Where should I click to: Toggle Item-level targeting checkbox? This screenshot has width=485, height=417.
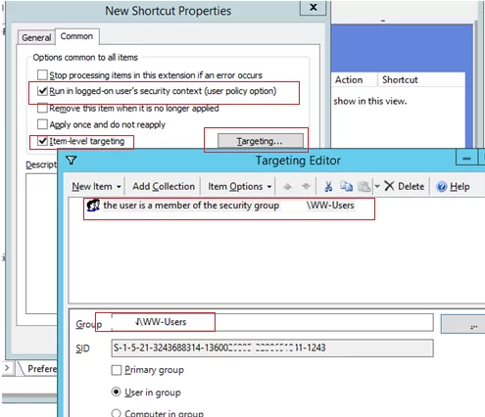coord(42,141)
